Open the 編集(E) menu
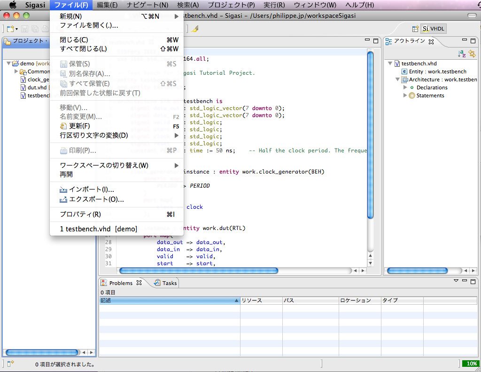The width and height of the screenshot is (481, 372). click(107, 5)
